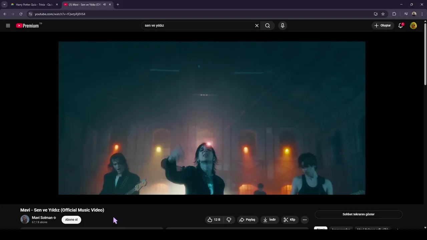Click the 67,1 B abone subscriber count
The height and width of the screenshot is (240, 427).
[x=39, y=222]
